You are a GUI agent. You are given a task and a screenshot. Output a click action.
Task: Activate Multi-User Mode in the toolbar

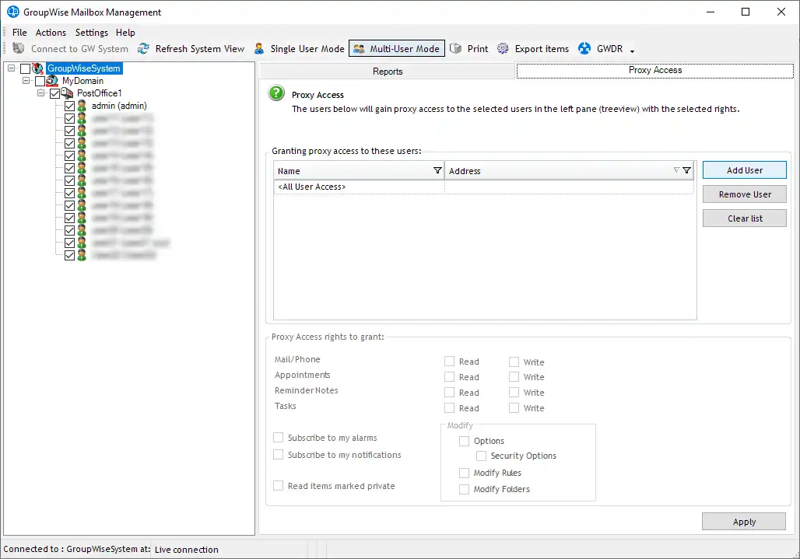(397, 49)
